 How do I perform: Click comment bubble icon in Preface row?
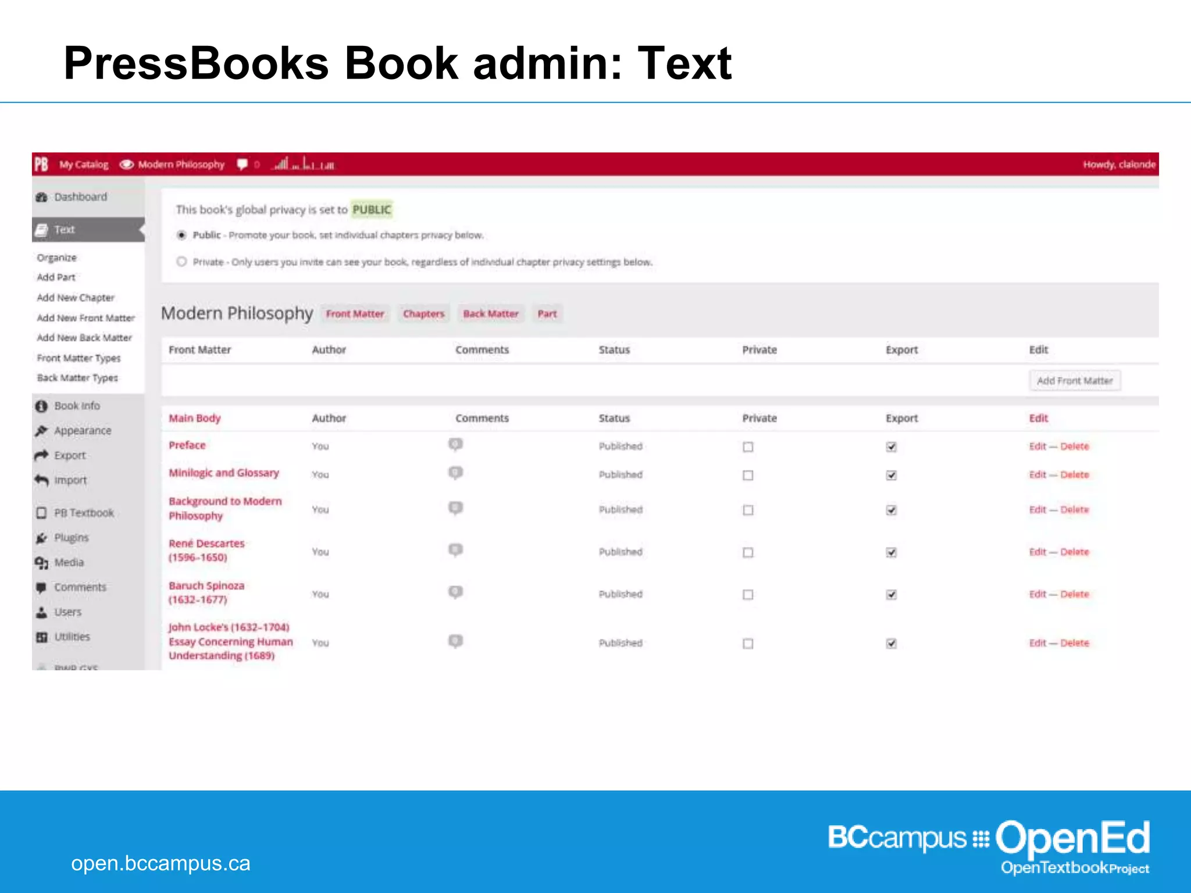click(455, 445)
